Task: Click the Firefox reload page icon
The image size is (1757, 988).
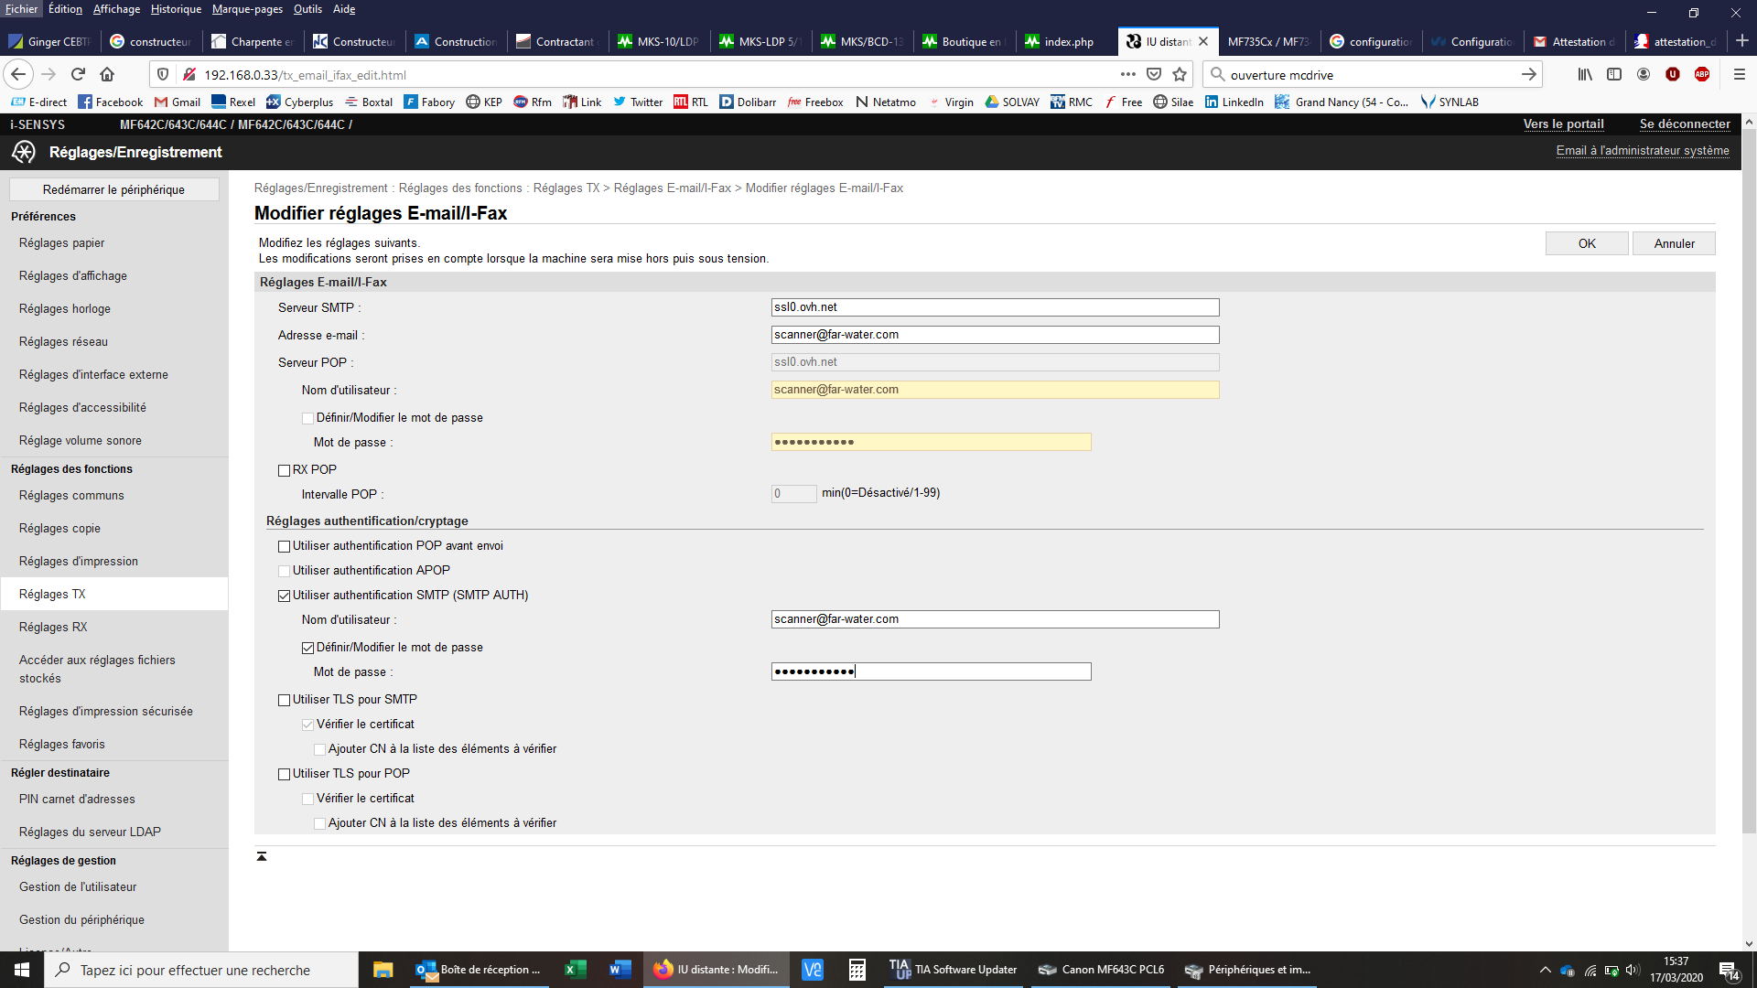Action: tap(78, 74)
